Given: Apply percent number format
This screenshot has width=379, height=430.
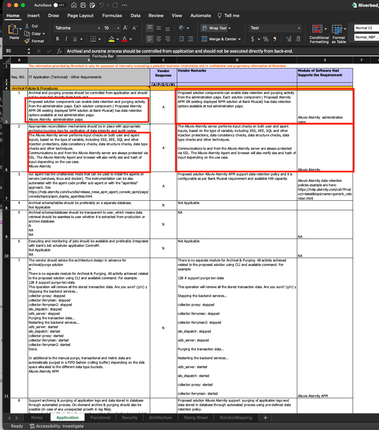Looking at the screenshot, I should pos(265,39).
